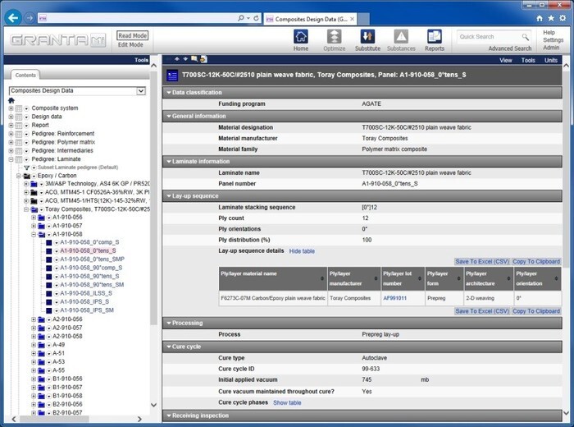574x427 pixels.
Task: Click the Quick Search magnifier icon
Action: pyautogui.click(x=526, y=37)
